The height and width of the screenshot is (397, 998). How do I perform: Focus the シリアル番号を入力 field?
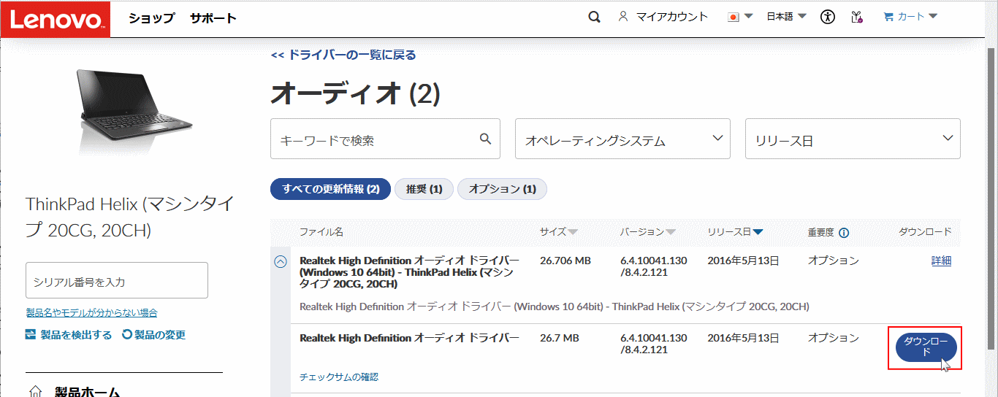pos(117,281)
